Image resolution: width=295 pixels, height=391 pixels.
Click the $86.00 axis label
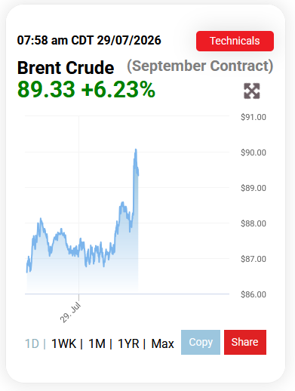pyautogui.click(x=254, y=294)
